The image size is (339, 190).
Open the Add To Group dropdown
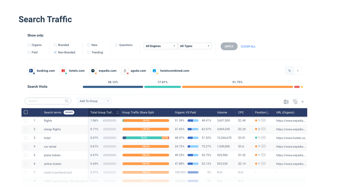[x=94, y=101]
